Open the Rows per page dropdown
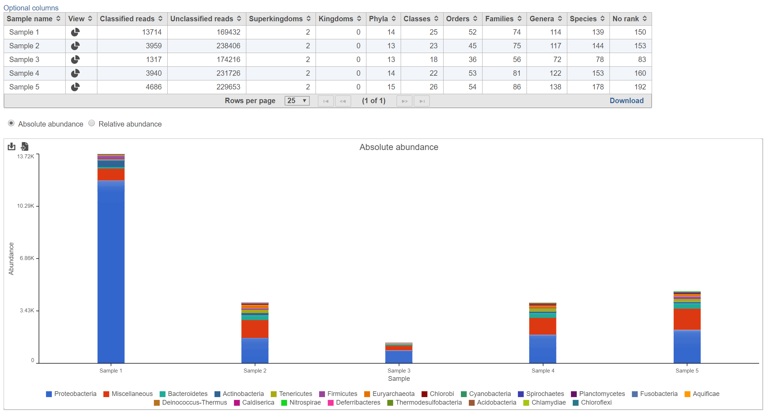Screen dimensions: 766x414 pyautogui.click(x=297, y=101)
